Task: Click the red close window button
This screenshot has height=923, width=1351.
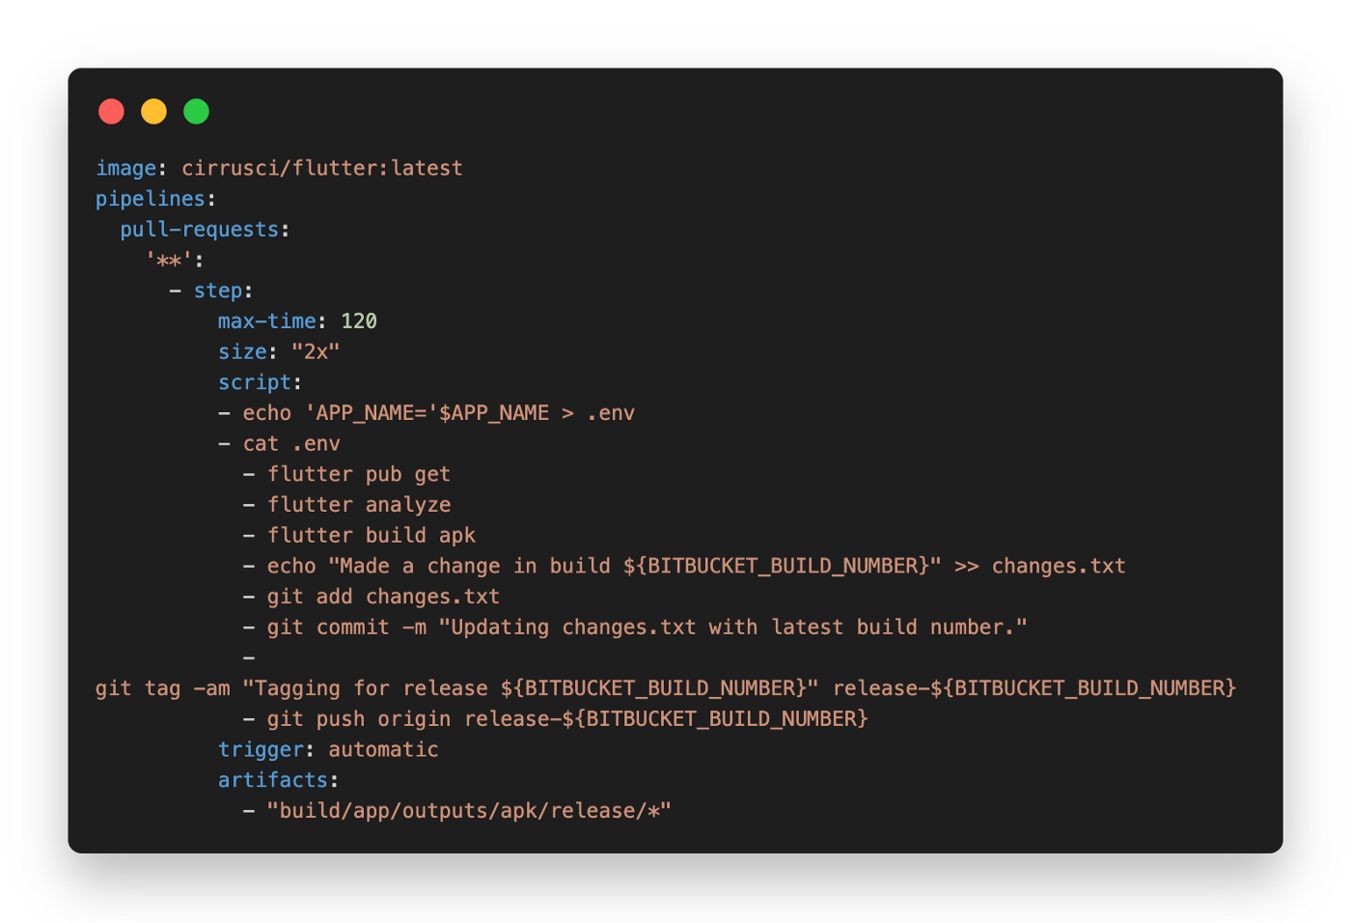Action: point(112,112)
